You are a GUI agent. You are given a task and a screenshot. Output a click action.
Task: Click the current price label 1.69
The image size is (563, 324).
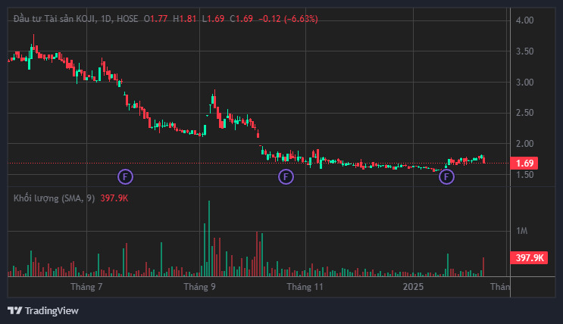pyautogui.click(x=524, y=164)
